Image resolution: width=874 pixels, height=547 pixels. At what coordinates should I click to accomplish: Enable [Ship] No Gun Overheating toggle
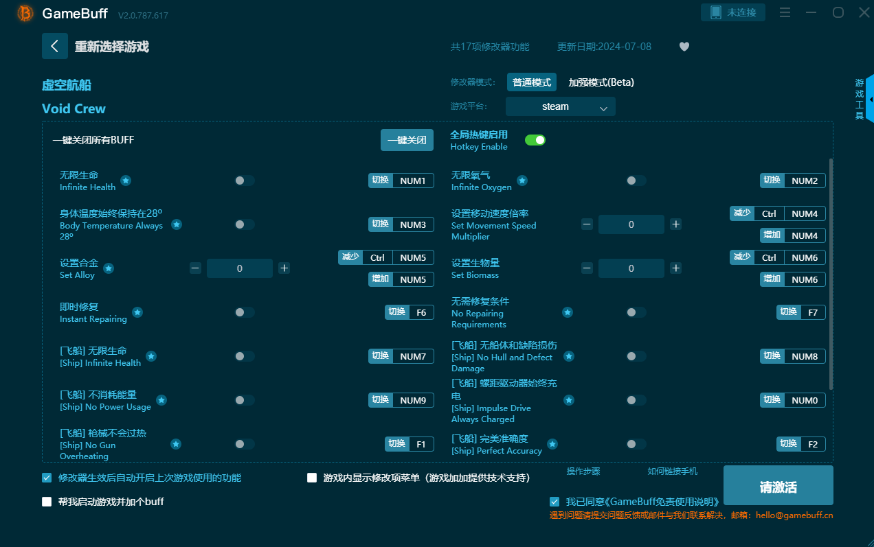[x=245, y=444]
